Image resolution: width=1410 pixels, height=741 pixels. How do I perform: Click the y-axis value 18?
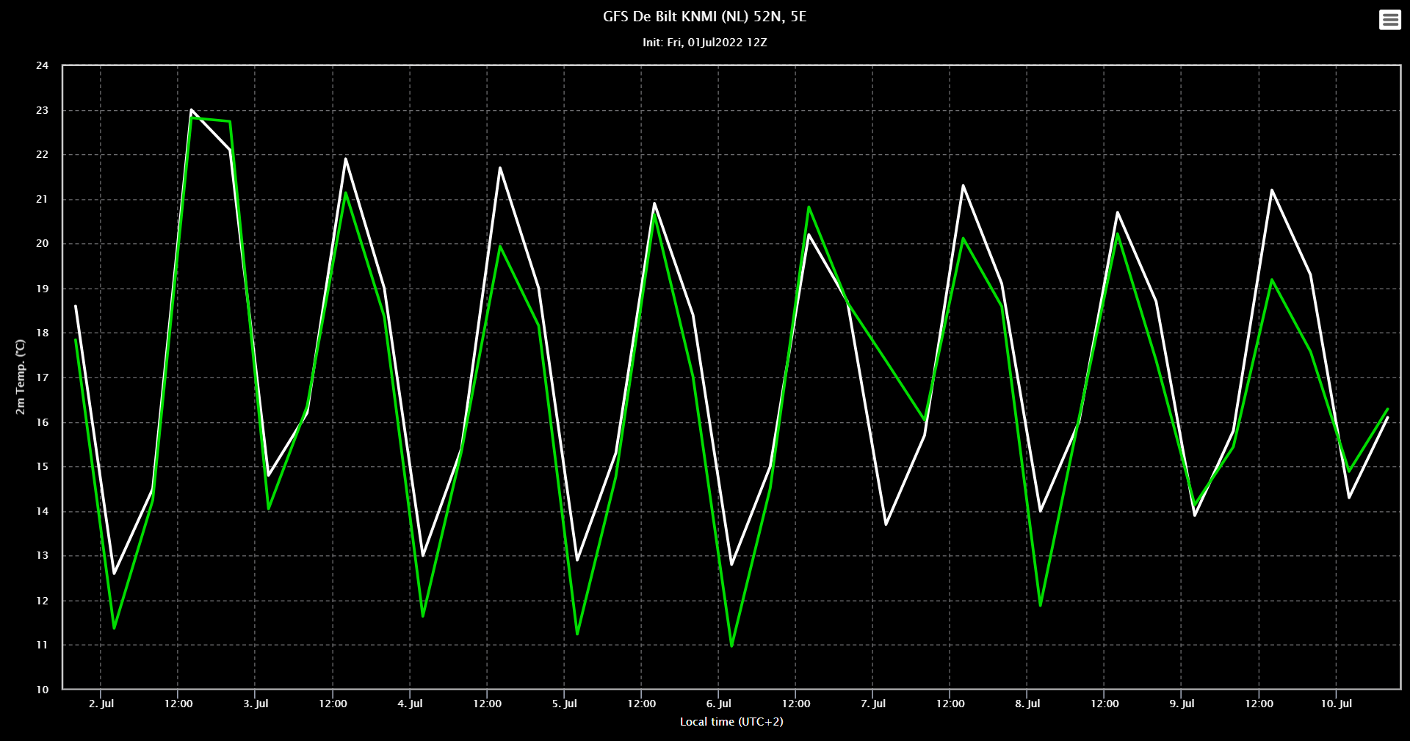(42, 333)
